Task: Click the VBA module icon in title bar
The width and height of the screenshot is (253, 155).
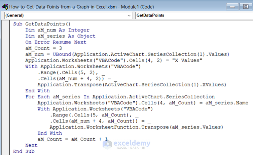Action: tap(4, 6)
